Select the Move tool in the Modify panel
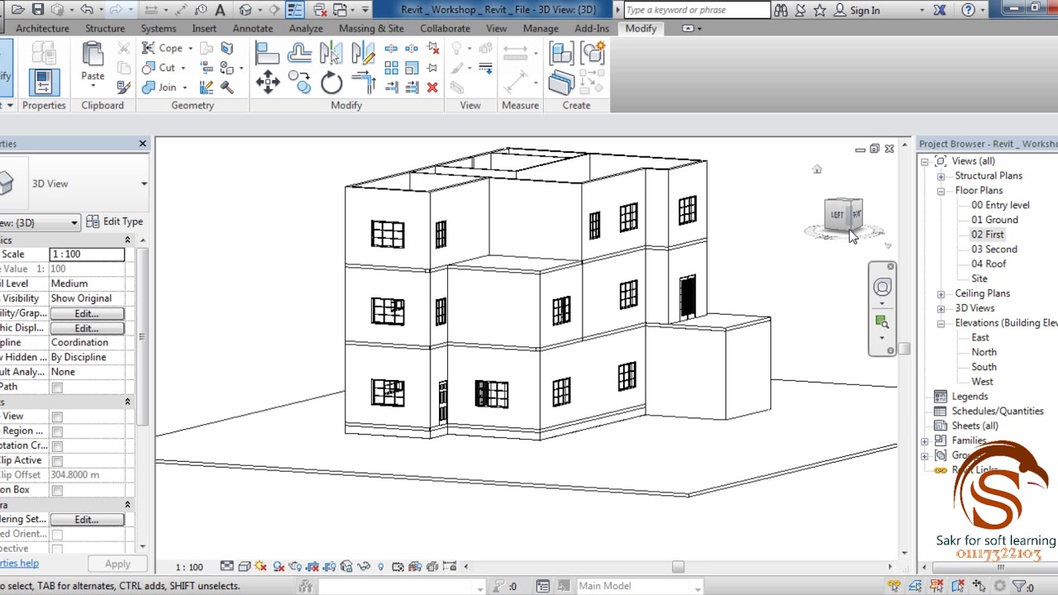The image size is (1058, 595). [267, 81]
